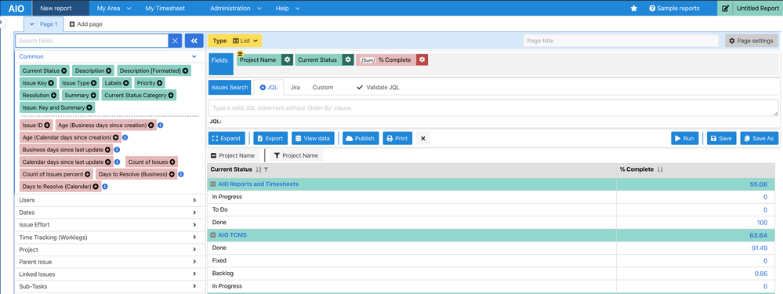
Task: Click Add page
Action: 86,24
